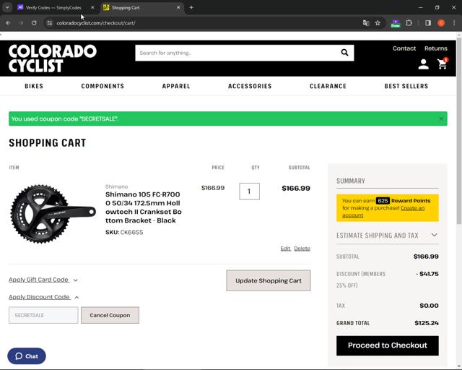Go back using browser back arrow

click(x=8, y=23)
